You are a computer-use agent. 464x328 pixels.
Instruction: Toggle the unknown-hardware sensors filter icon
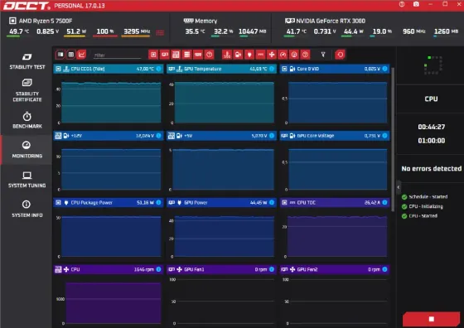(x=209, y=55)
